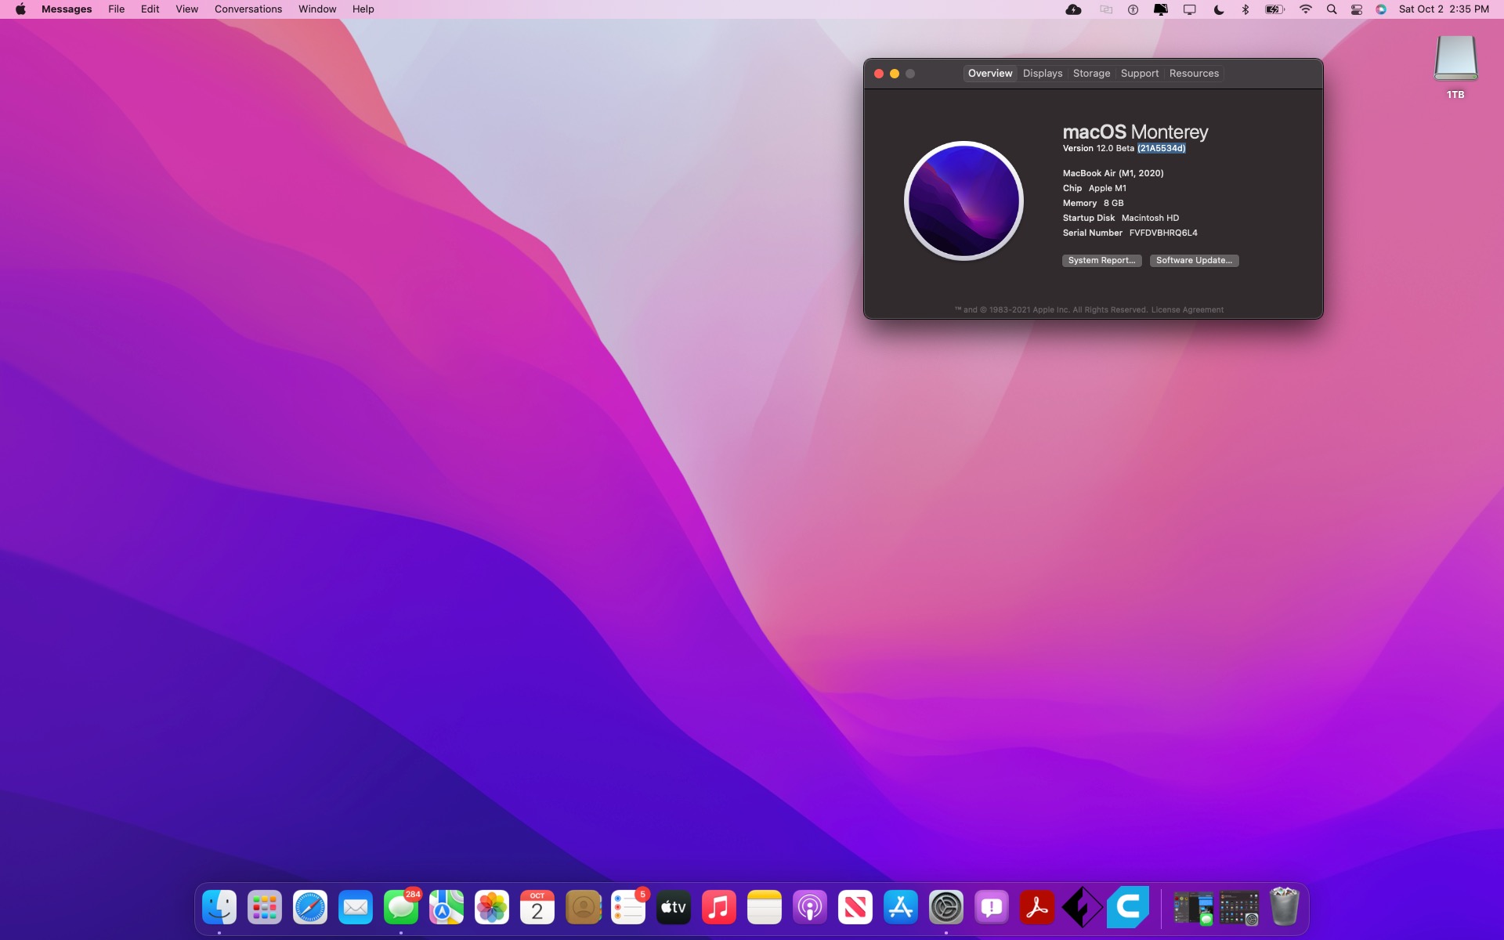Launch Podcasts from the Dock

click(x=810, y=908)
